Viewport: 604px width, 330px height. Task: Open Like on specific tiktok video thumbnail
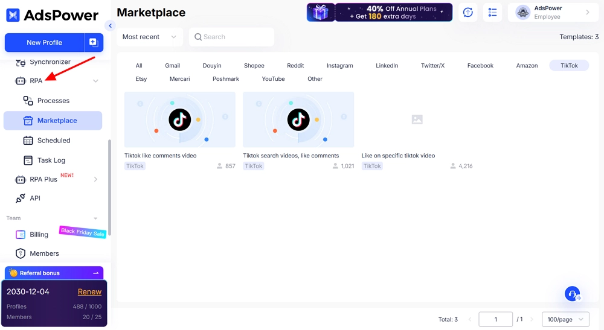point(417,119)
